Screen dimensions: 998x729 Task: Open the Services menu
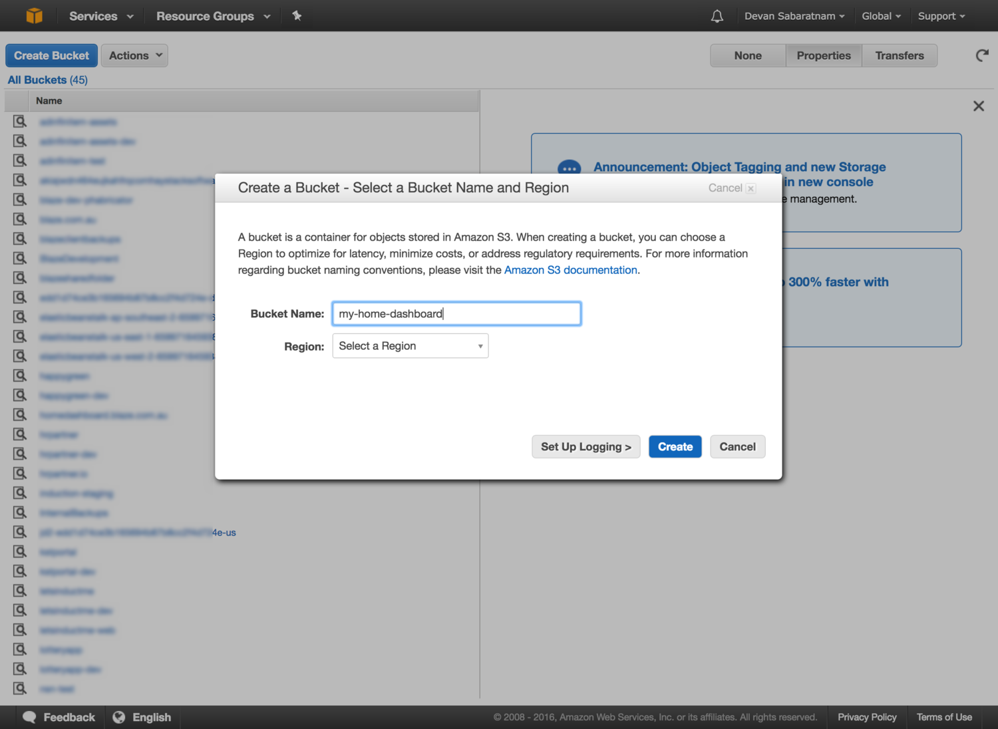(x=101, y=16)
